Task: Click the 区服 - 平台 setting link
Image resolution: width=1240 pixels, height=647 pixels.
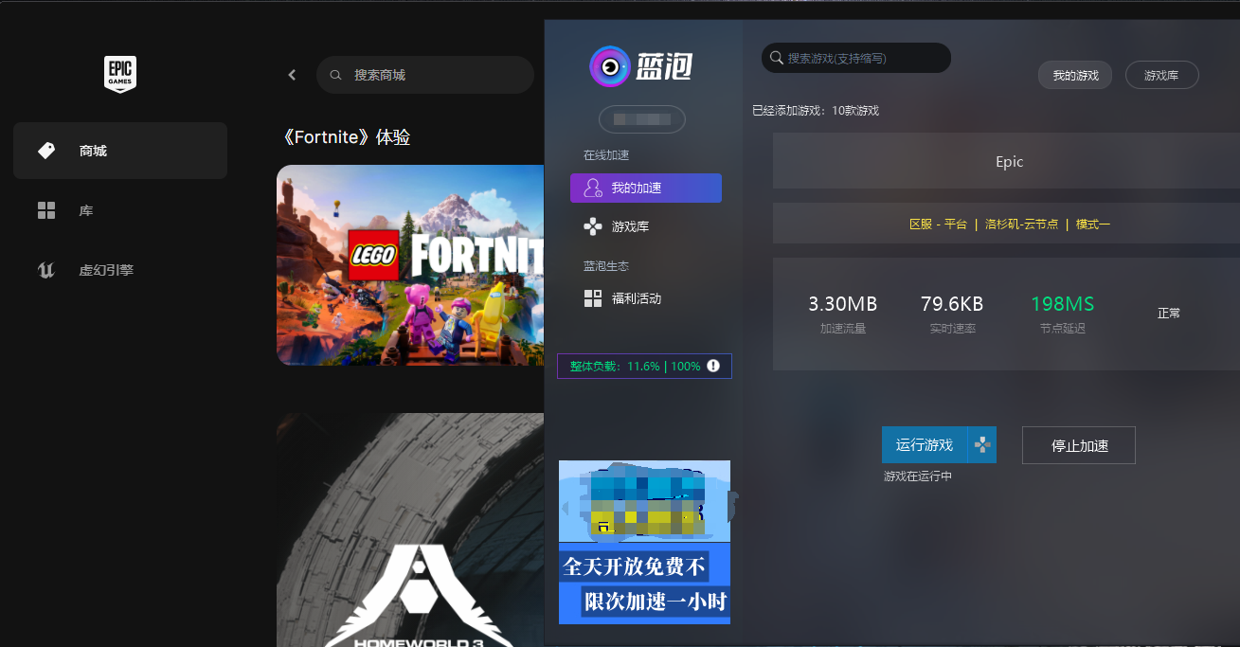Action: click(938, 224)
